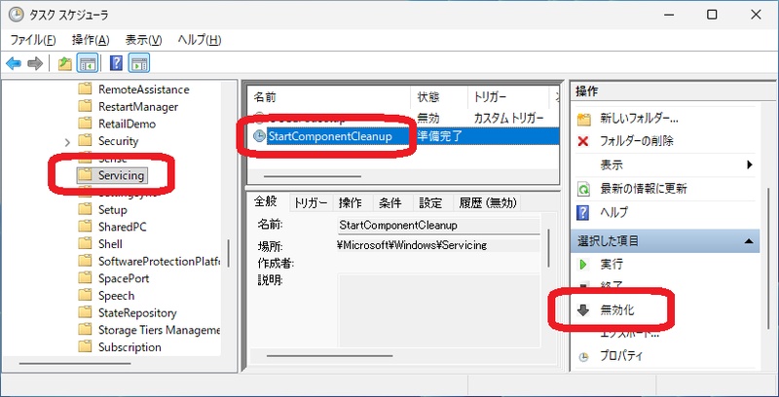Click the tree pane horizontal scrollbar

click(x=74, y=364)
